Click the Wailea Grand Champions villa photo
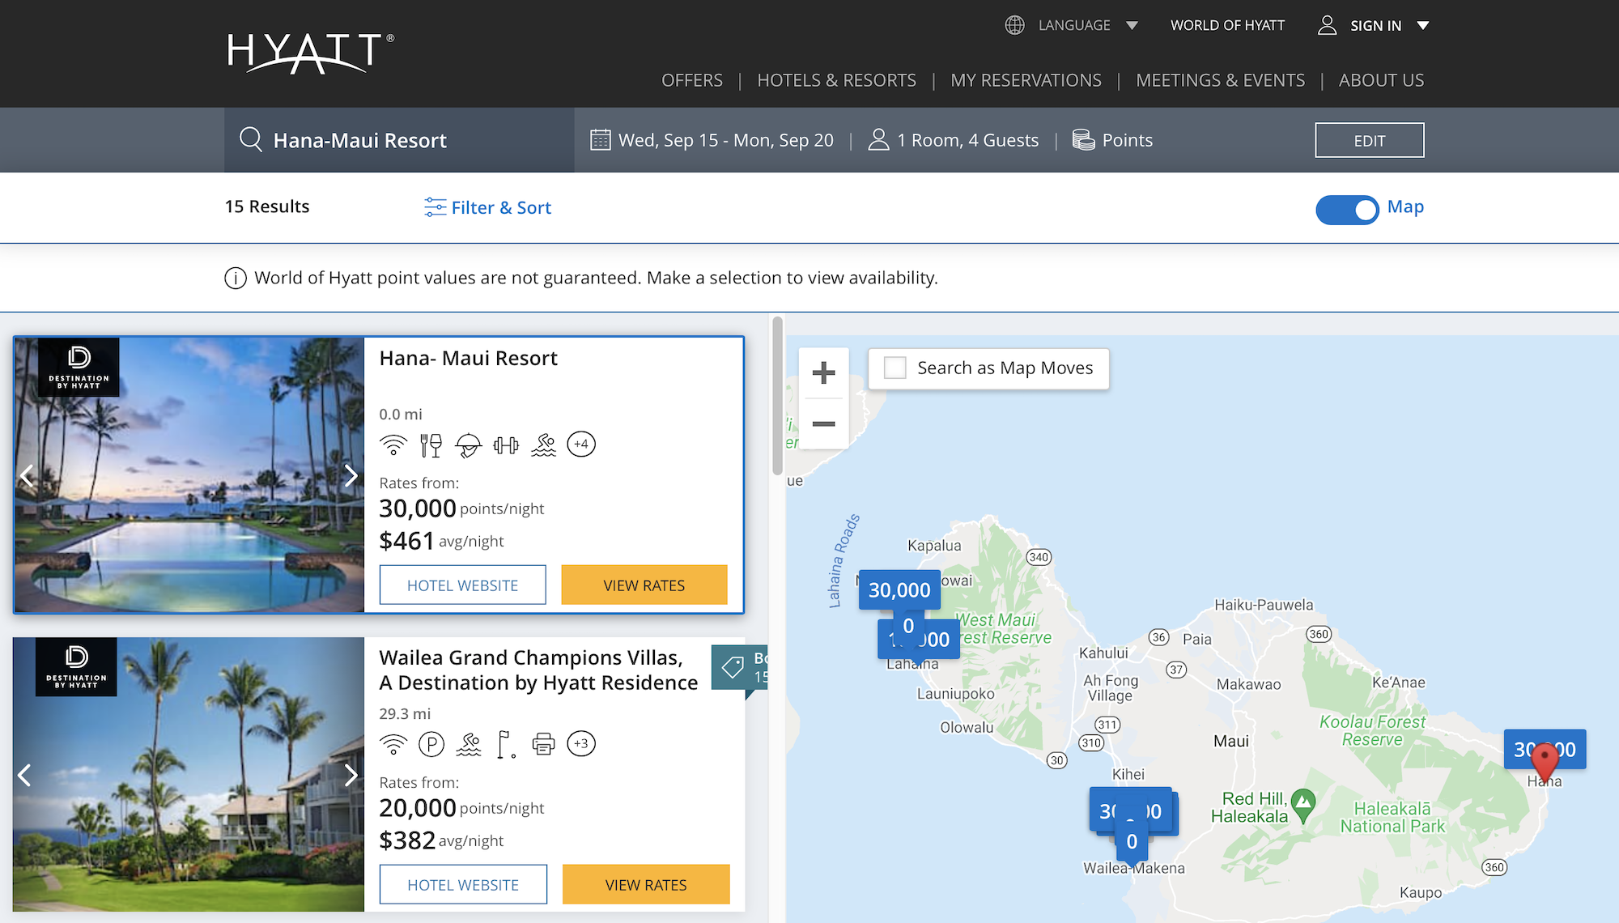Image resolution: width=1619 pixels, height=923 pixels. click(x=189, y=775)
